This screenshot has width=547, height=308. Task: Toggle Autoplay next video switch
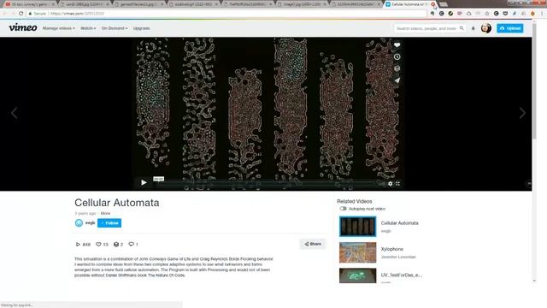tap(343, 209)
